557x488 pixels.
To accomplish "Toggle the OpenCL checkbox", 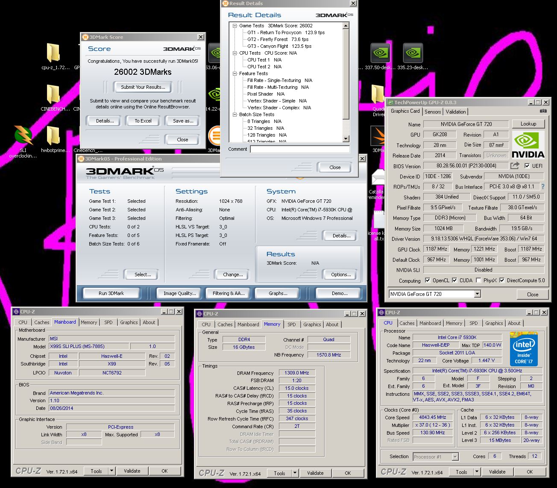I will tap(428, 281).
